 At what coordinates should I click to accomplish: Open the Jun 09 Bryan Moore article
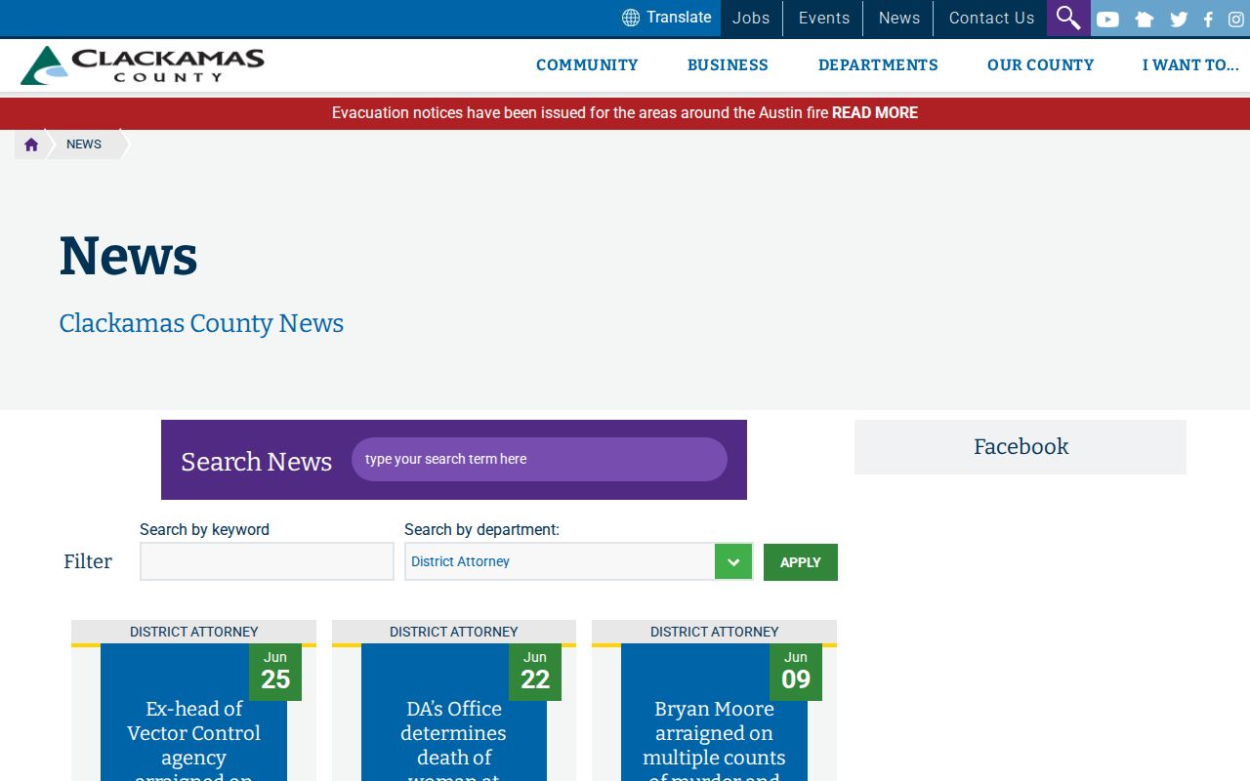(x=714, y=744)
